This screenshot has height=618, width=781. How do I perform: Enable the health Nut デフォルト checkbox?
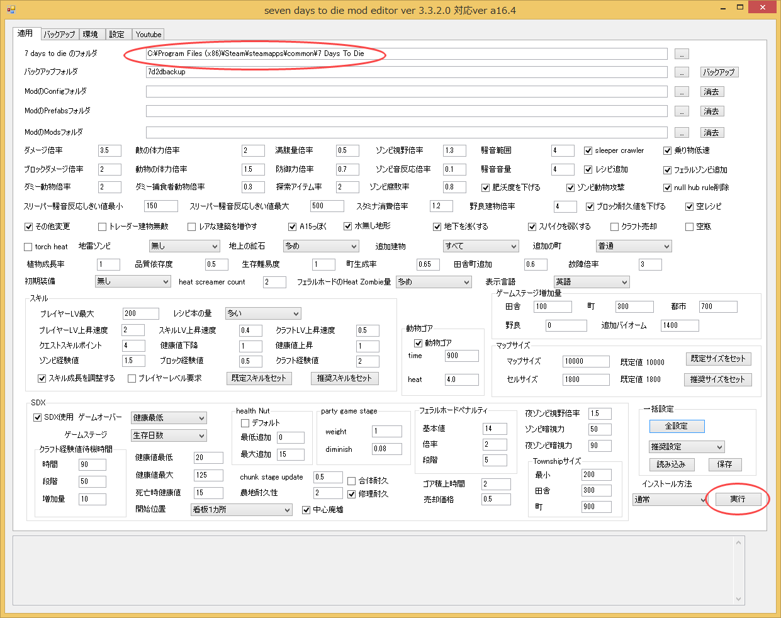(245, 423)
